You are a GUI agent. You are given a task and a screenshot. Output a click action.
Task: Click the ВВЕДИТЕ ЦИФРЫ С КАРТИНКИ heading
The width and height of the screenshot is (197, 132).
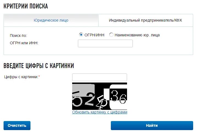point(39,66)
